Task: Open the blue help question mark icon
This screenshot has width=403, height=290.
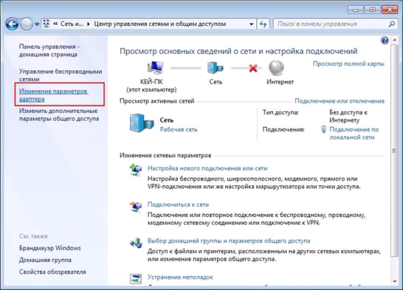Action: tap(385, 40)
